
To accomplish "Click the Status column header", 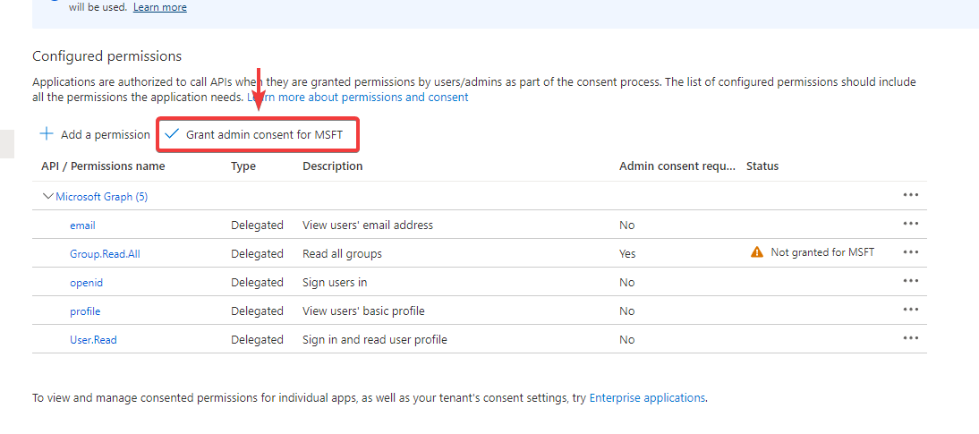I will 762,166.
